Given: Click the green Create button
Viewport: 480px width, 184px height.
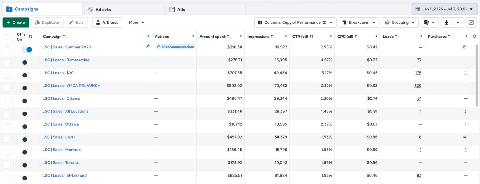Looking at the screenshot, I should (x=16, y=22).
